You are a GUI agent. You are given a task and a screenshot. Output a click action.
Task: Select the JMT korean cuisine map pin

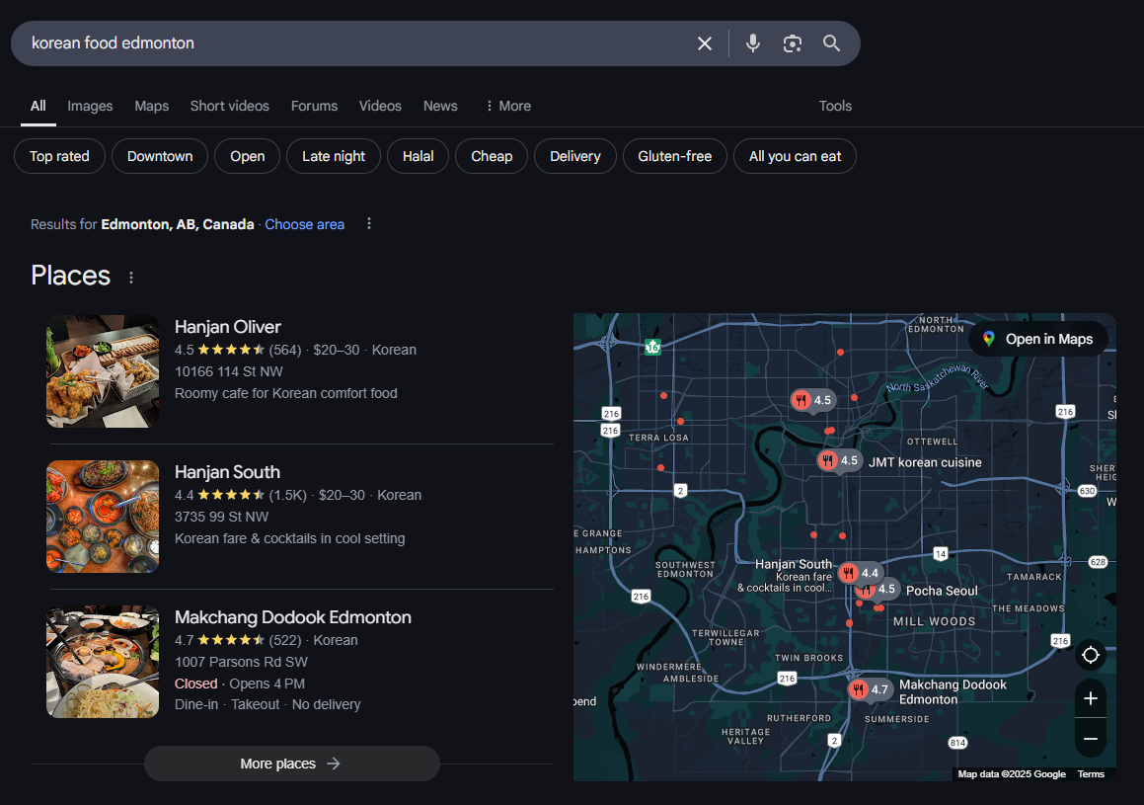[840, 462]
